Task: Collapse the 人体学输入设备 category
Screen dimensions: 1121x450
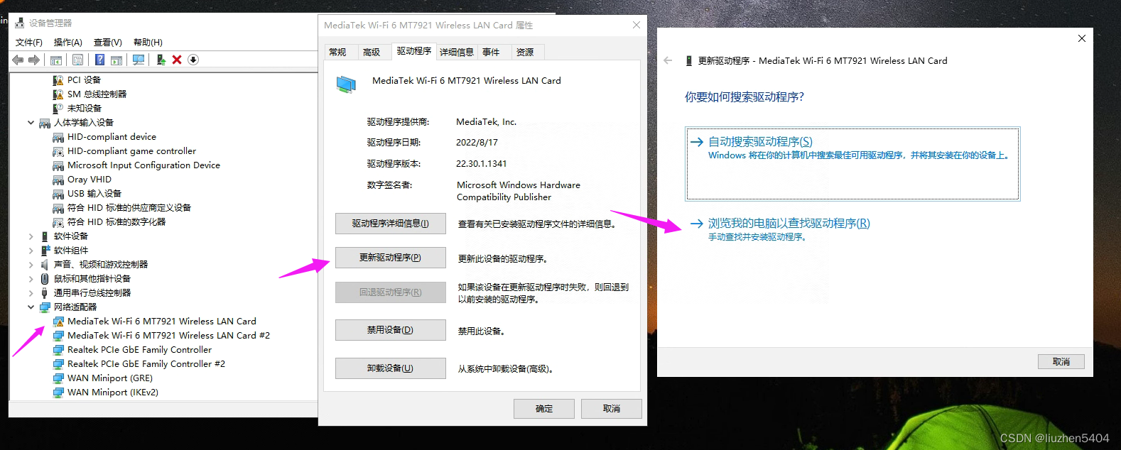Action: click(31, 123)
